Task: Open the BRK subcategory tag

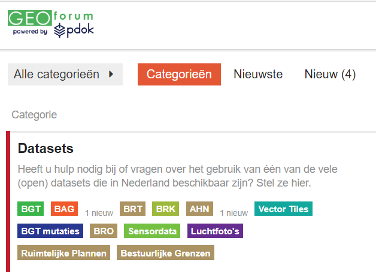Action: (x=166, y=209)
